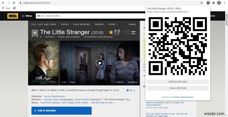Image resolution: width=228 pixels, height=117 pixels.
Task: Click See full cast & crew link
Action: pyautogui.click(x=103, y=103)
